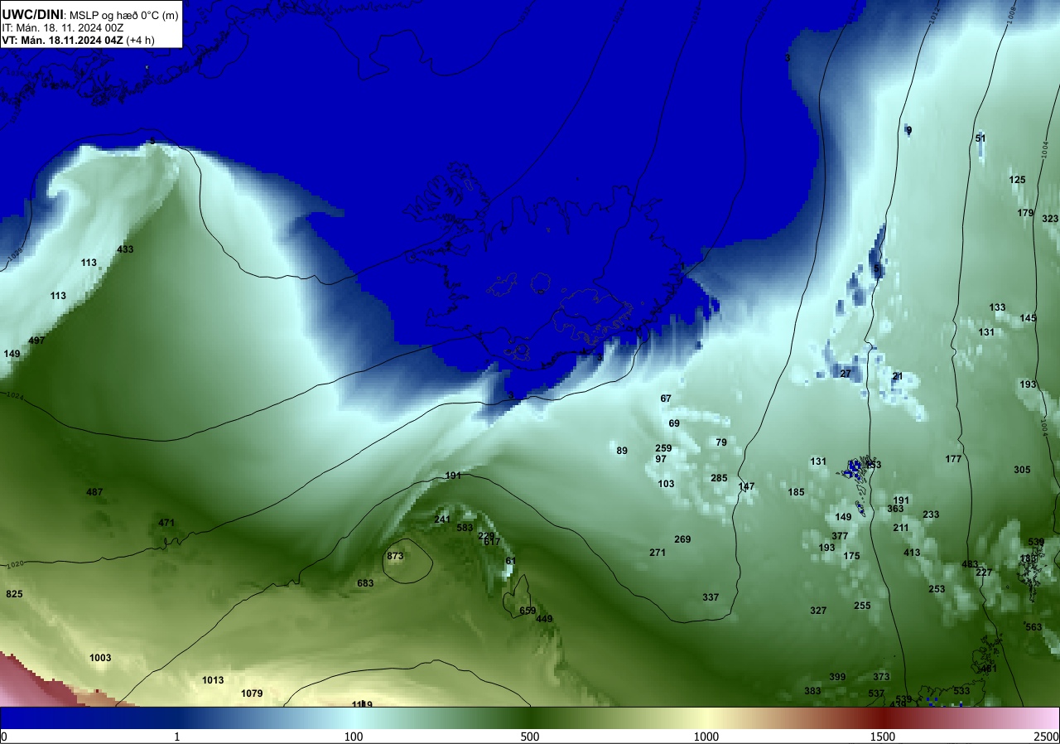This screenshot has width=1060, height=744.
Task: Click the map value '413'
Action: tap(912, 553)
